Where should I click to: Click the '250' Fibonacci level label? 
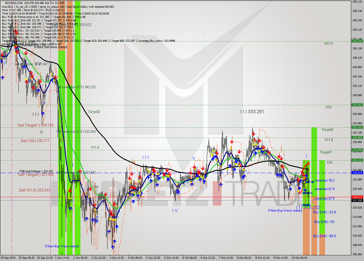[x=328, y=107]
